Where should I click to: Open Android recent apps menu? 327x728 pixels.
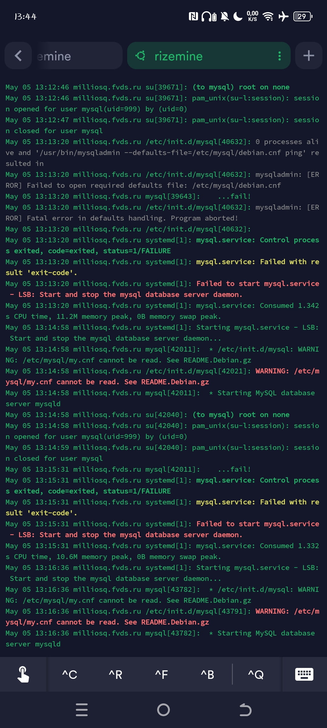pyautogui.click(x=82, y=710)
